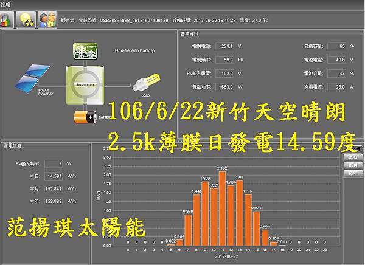Click the device time 2017-06-22 18:40:38

point(214,21)
